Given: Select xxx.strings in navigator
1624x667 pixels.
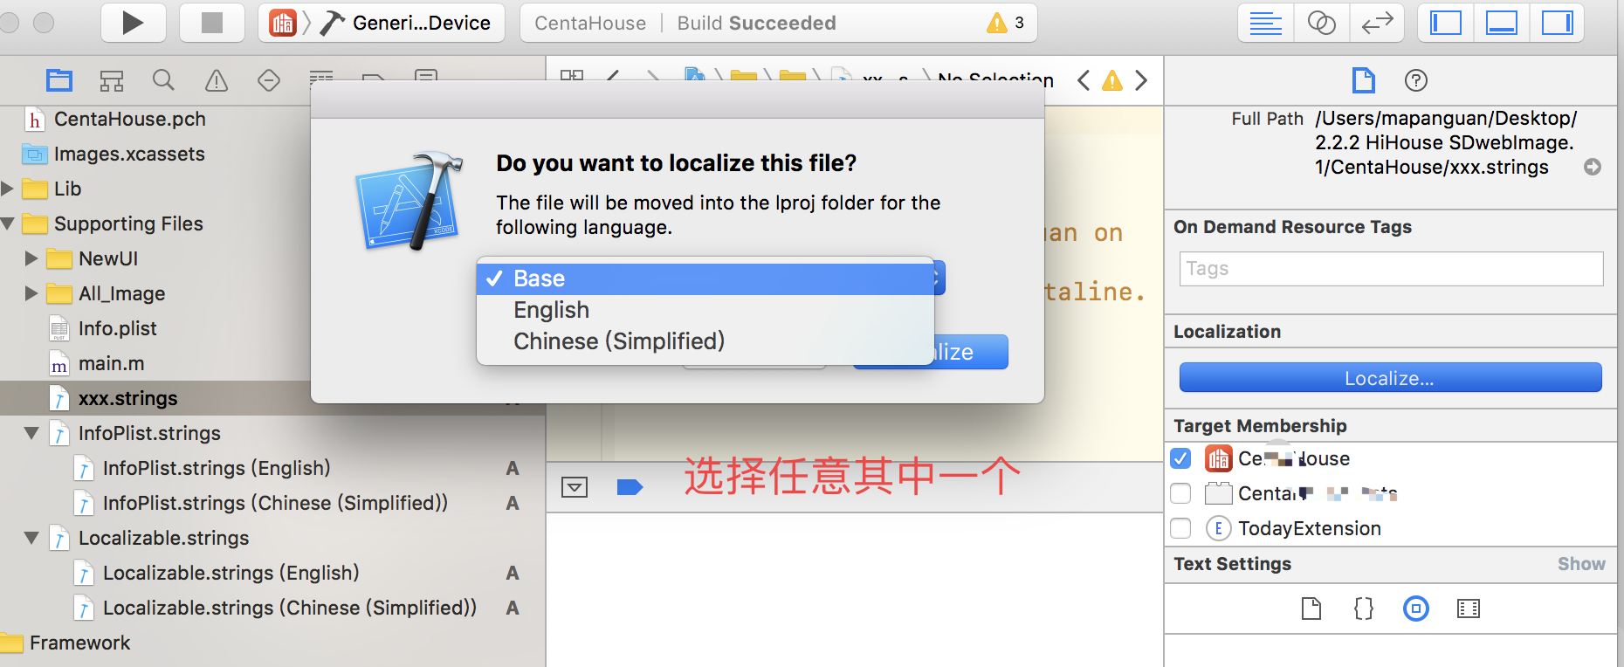Looking at the screenshot, I should tap(127, 398).
